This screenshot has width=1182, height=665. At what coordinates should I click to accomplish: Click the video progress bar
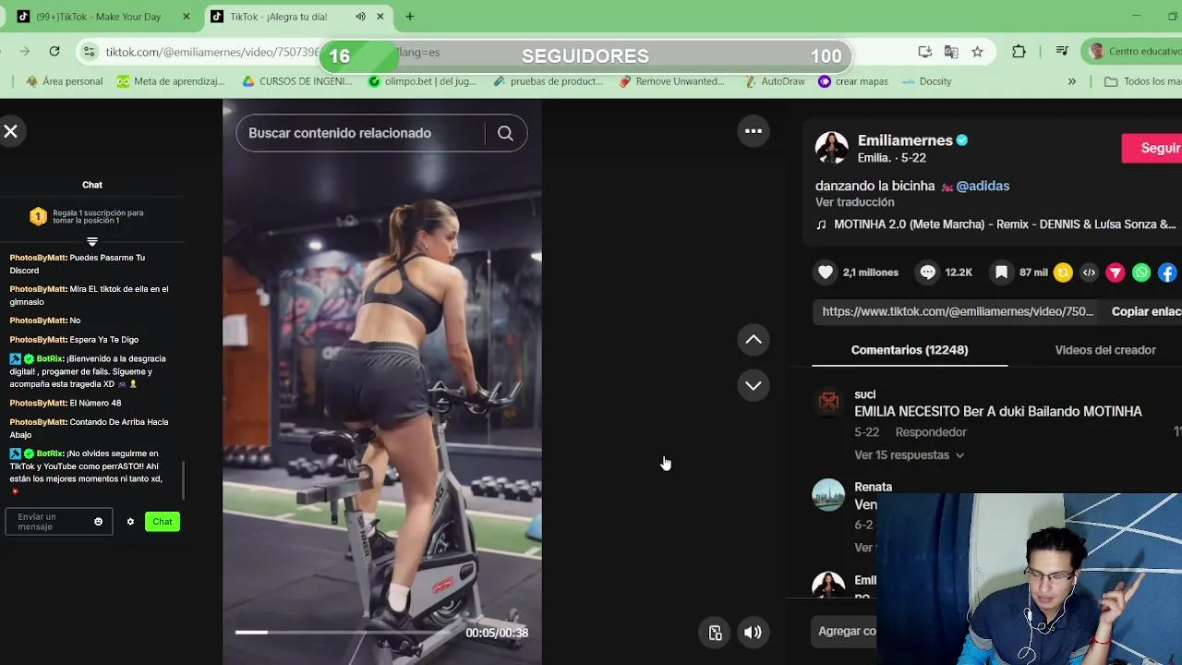(346, 633)
